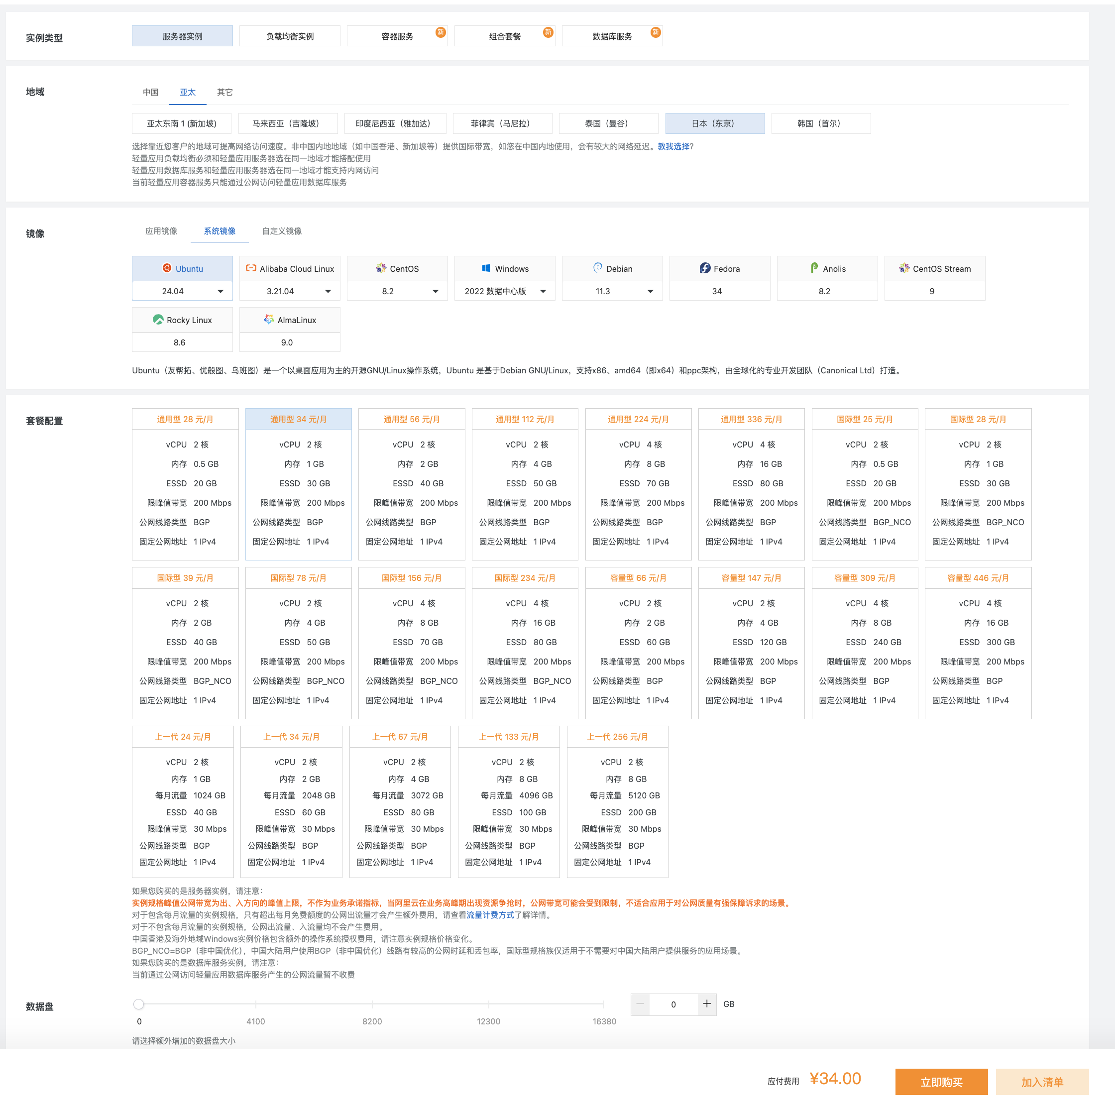Image resolution: width=1115 pixels, height=1109 pixels.
Task: Select the AlmaLinux image
Action: tap(290, 320)
